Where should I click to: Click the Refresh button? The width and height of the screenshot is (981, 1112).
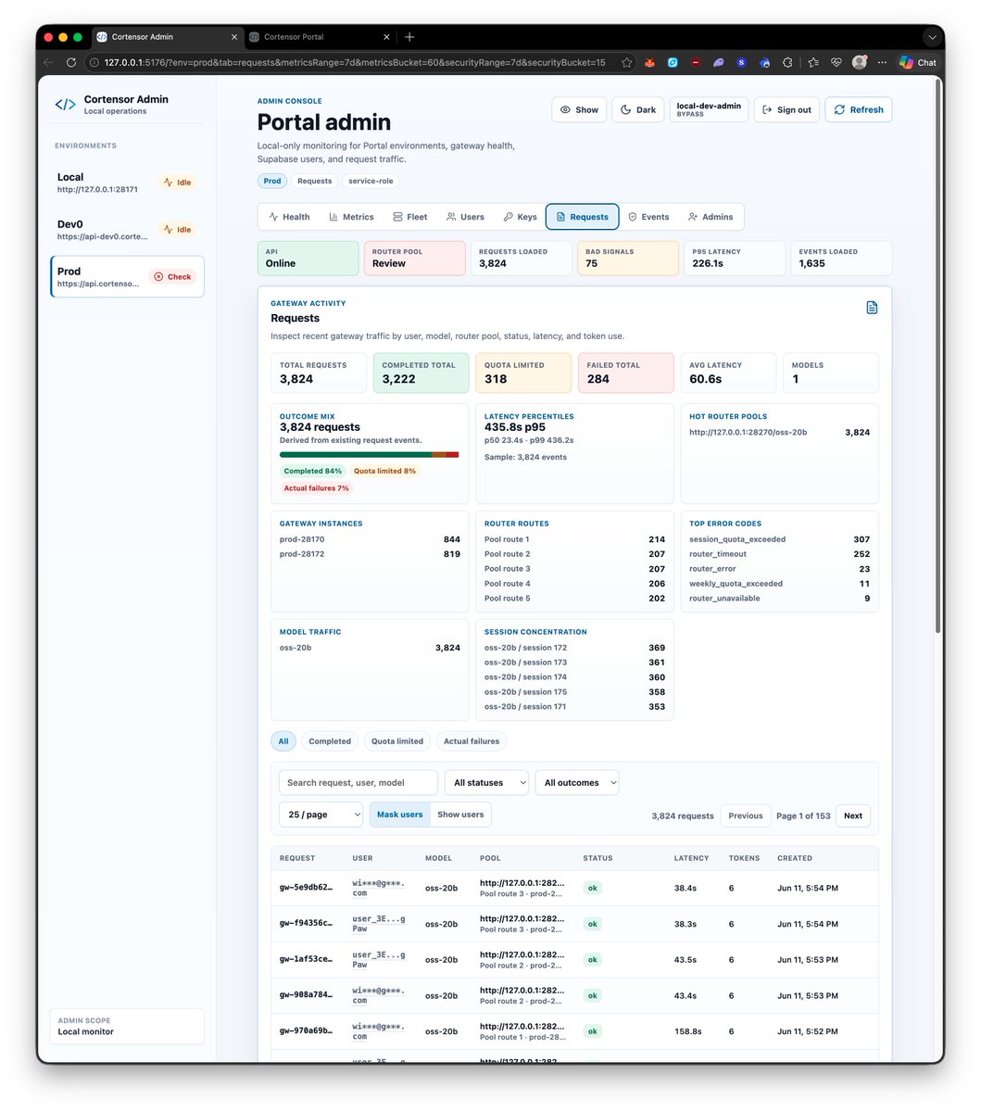(859, 109)
